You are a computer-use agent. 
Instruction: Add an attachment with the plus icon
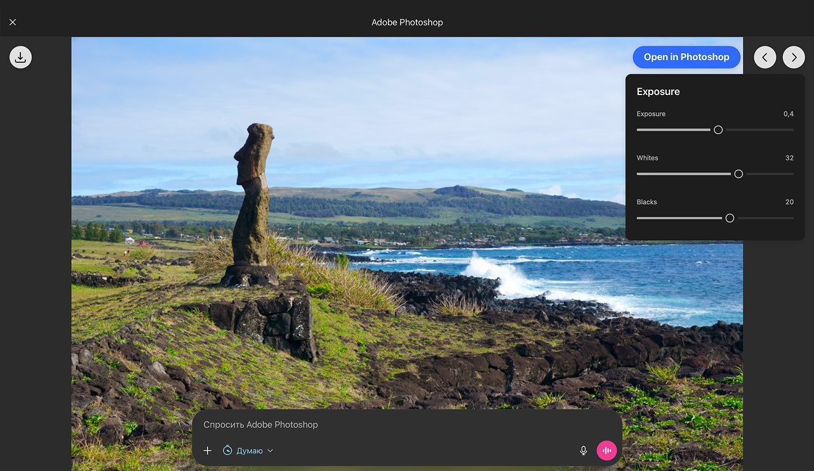208,451
